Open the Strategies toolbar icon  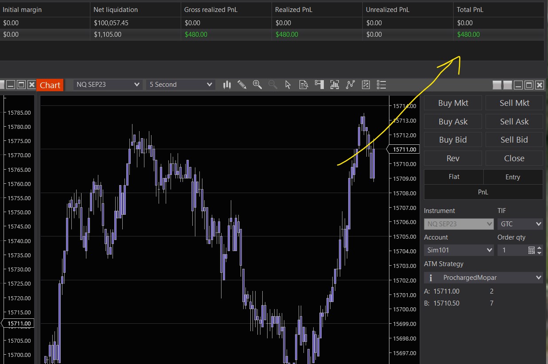(350, 85)
